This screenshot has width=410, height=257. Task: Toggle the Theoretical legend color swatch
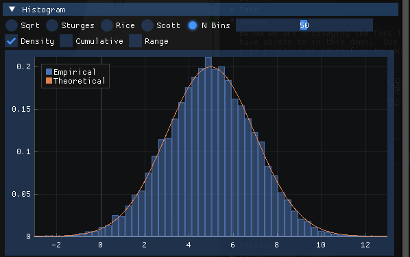click(49, 80)
